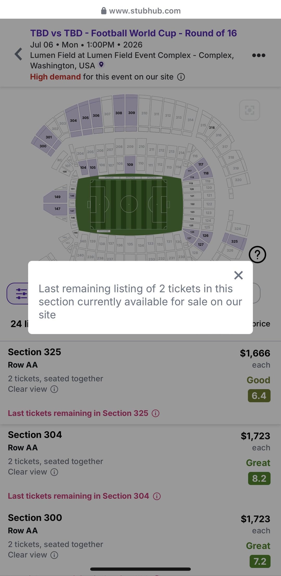
Task: Tap the venue location pin icon
Action: tap(101, 65)
